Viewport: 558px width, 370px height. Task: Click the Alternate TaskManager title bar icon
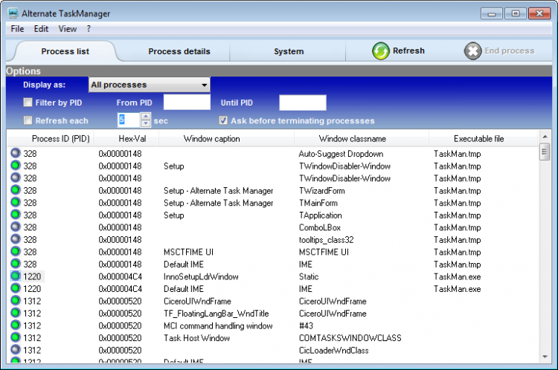13,13
